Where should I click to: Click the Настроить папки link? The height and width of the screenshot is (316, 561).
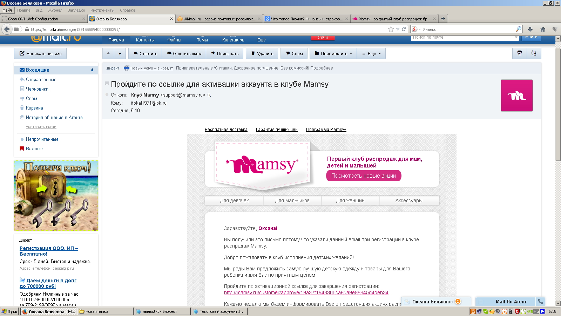click(41, 127)
